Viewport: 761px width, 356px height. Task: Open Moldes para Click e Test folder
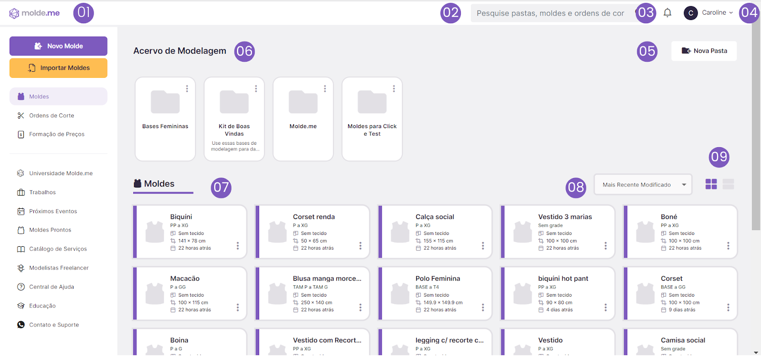[x=372, y=119]
